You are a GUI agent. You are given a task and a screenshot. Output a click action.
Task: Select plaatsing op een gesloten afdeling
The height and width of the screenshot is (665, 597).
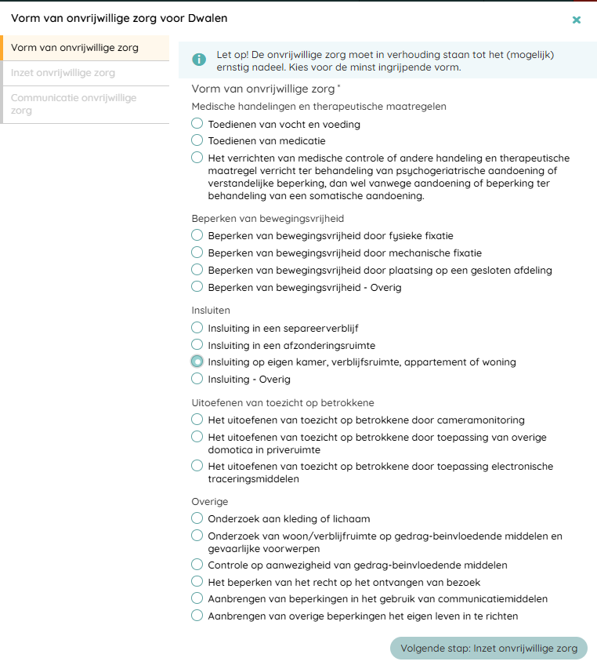pos(197,270)
